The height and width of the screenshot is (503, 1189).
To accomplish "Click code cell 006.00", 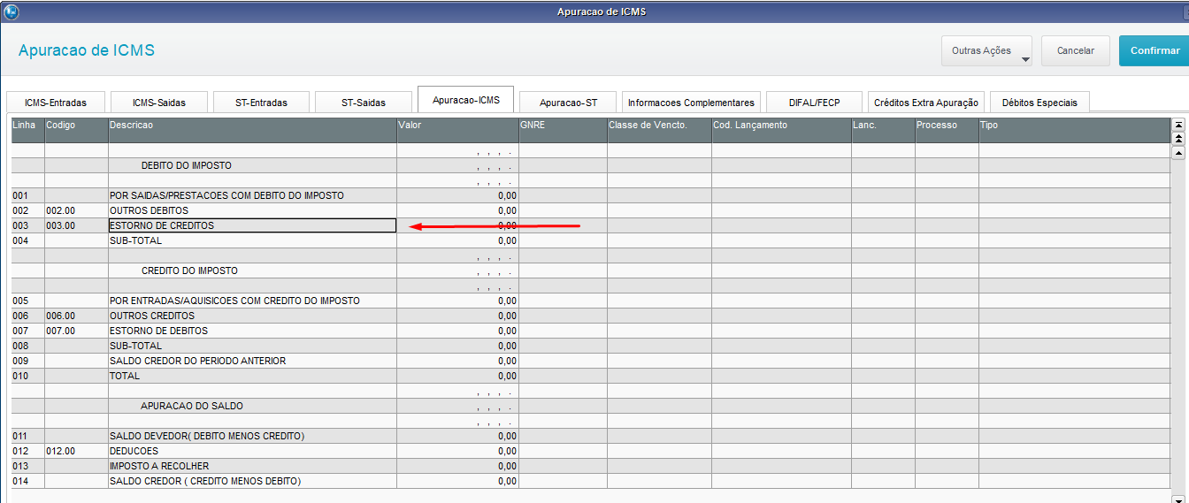I will pyautogui.click(x=76, y=316).
